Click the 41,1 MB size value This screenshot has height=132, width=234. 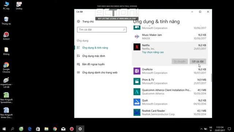202,90
